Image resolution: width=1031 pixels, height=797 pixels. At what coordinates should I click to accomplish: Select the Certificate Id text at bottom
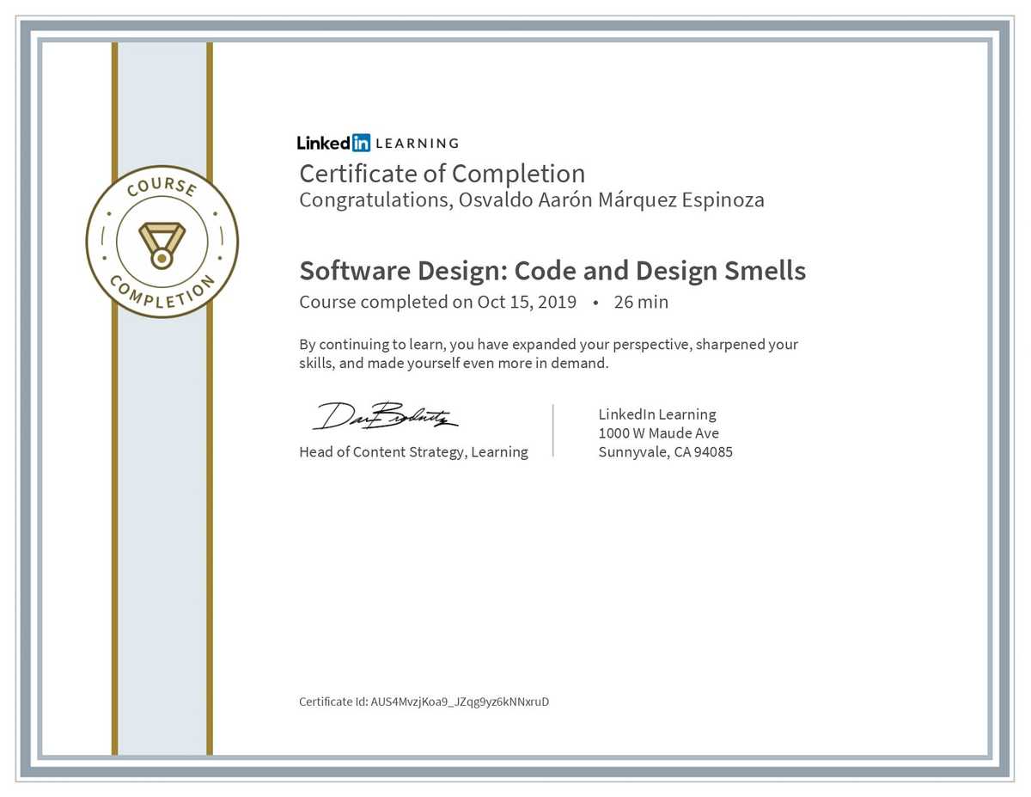tap(424, 702)
